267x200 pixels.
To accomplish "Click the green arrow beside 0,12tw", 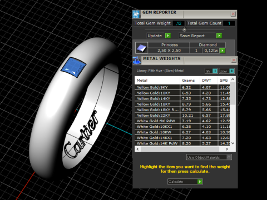I will tap(222, 51).
